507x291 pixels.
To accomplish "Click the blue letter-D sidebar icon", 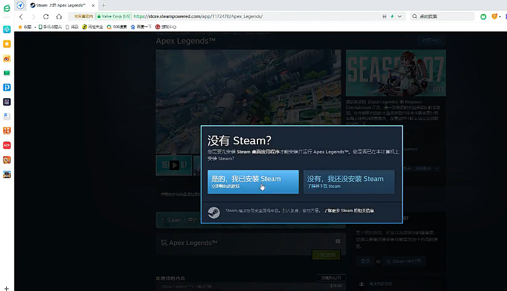I will pyautogui.click(x=7, y=87).
